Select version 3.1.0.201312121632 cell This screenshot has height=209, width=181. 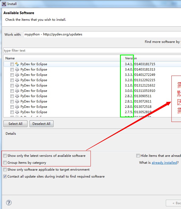[x=140, y=85]
